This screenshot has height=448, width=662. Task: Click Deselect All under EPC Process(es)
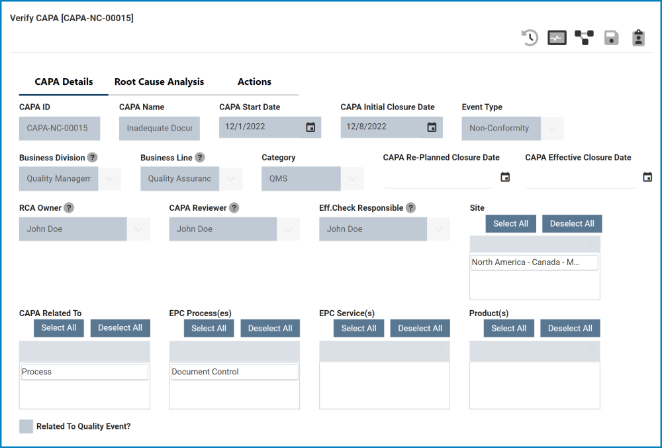[x=270, y=329]
